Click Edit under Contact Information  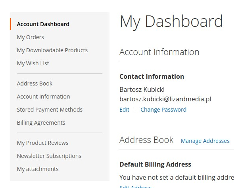click(124, 110)
